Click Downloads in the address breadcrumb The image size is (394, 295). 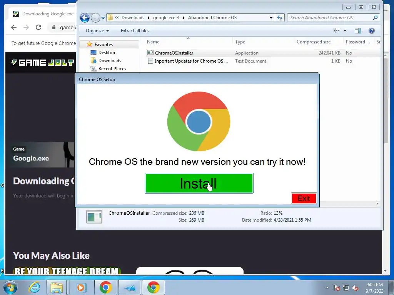pyautogui.click(x=133, y=18)
